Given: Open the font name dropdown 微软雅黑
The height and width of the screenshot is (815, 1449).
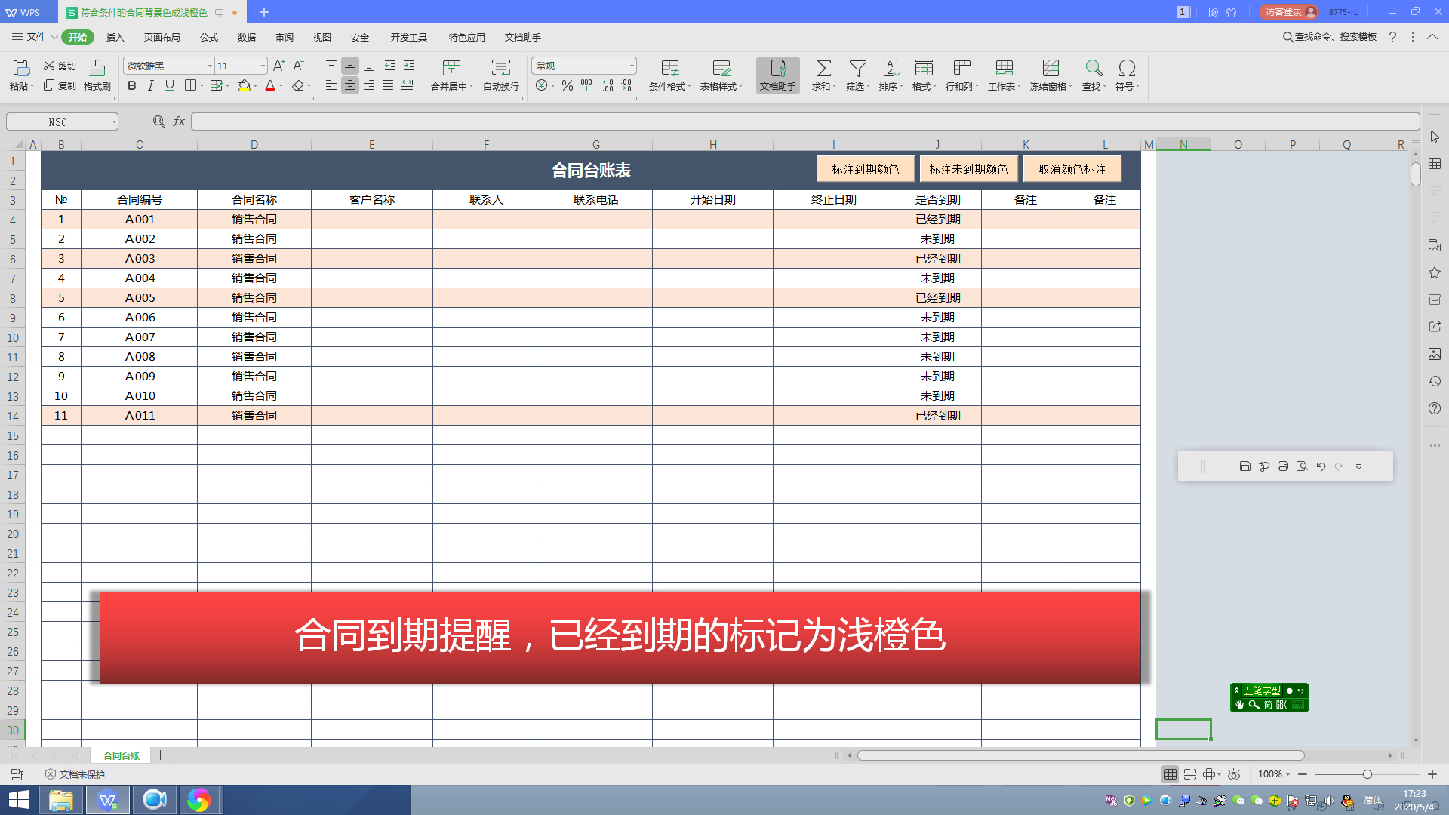Looking at the screenshot, I should click(211, 66).
